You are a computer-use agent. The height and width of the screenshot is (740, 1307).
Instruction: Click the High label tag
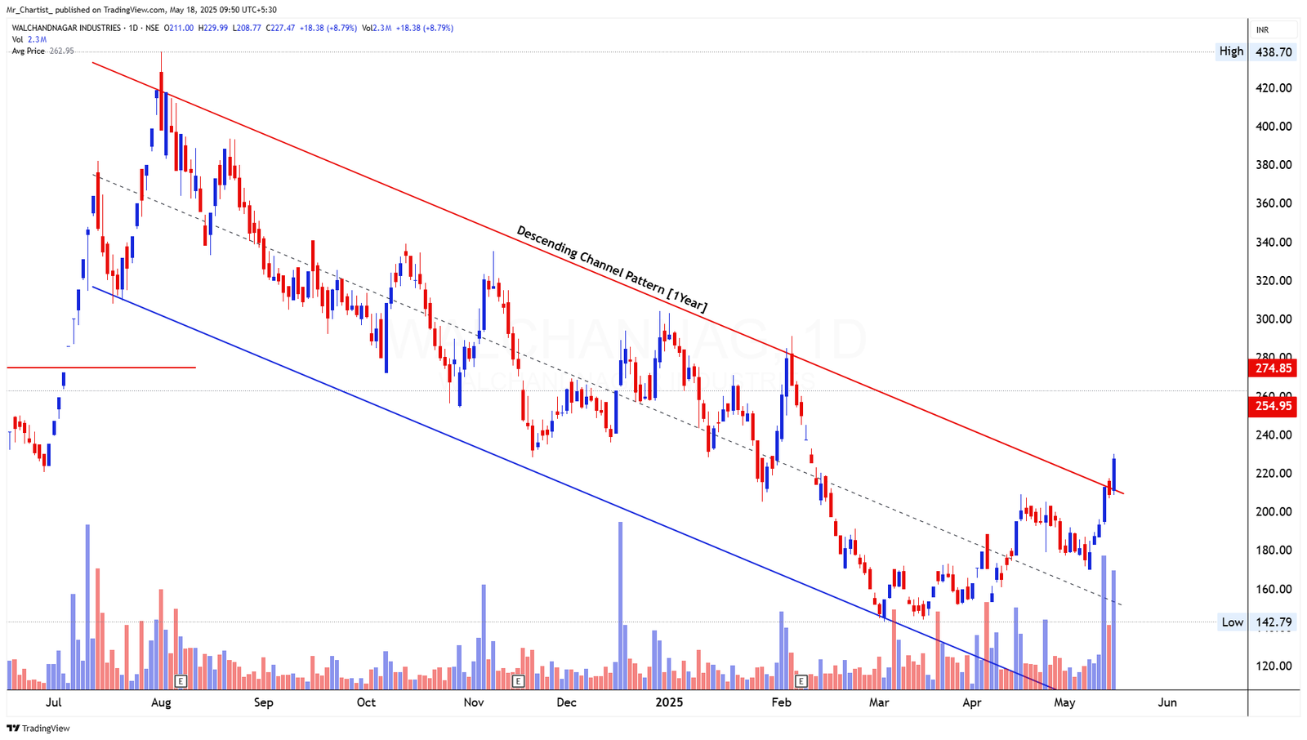point(1231,51)
